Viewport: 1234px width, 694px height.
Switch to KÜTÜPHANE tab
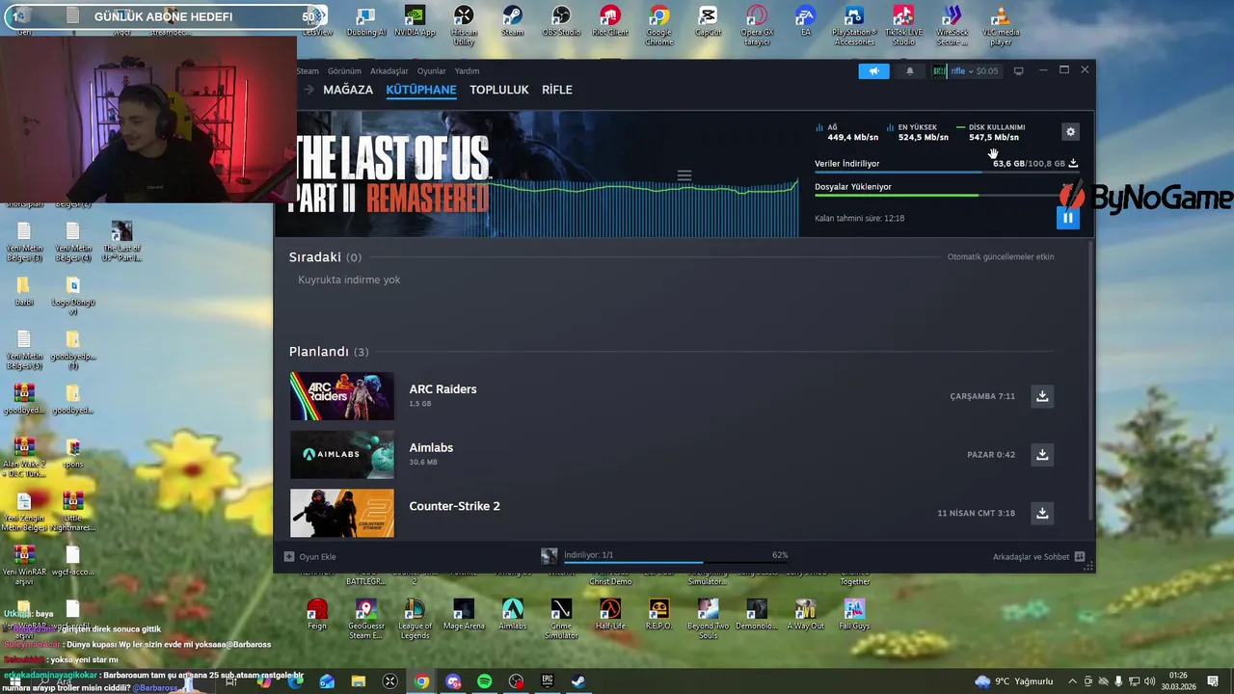421,90
